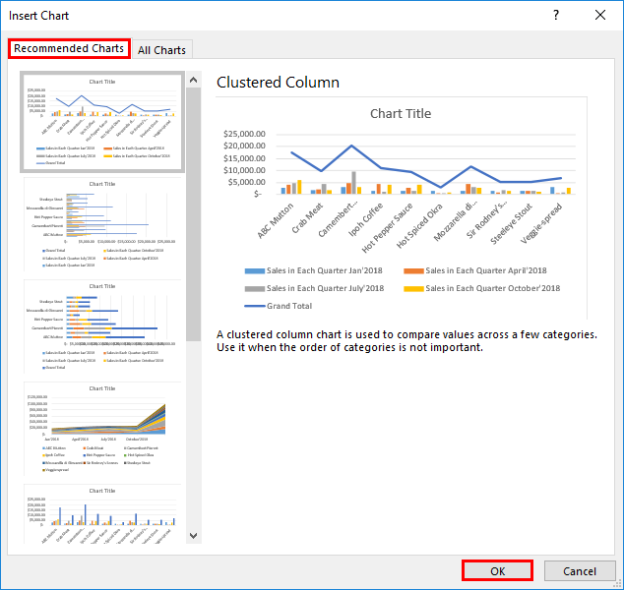Click the Veggie-spread axis label
The height and width of the screenshot is (590, 624).
tap(541, 223)
